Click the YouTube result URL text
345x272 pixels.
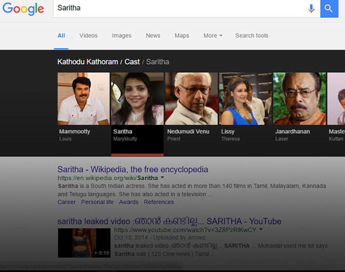(185, 230)
